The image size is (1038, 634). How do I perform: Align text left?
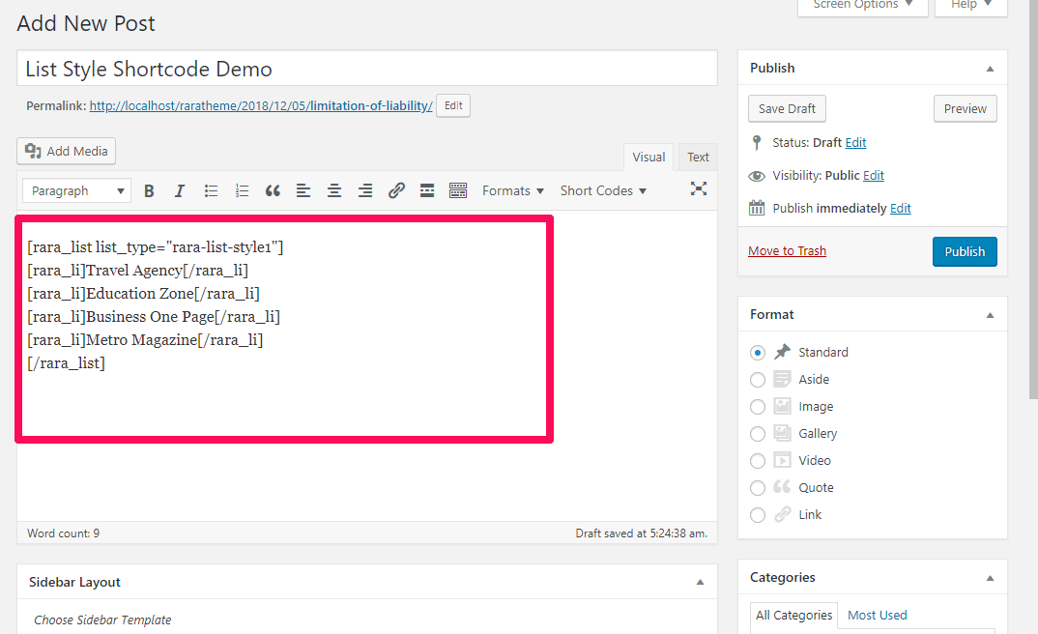coord(303,190)
